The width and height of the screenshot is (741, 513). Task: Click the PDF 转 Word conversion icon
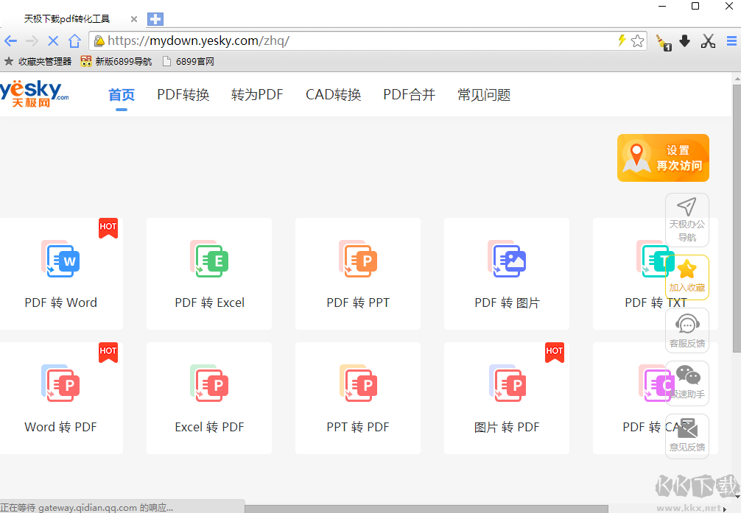(60, 259)
